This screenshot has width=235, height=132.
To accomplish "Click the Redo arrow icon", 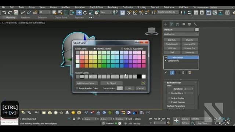I will point(10,12).
